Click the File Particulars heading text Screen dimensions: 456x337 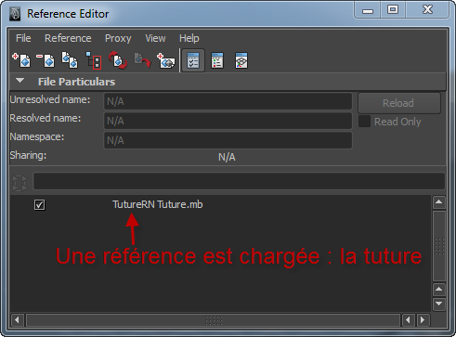[x=76, y=82]
